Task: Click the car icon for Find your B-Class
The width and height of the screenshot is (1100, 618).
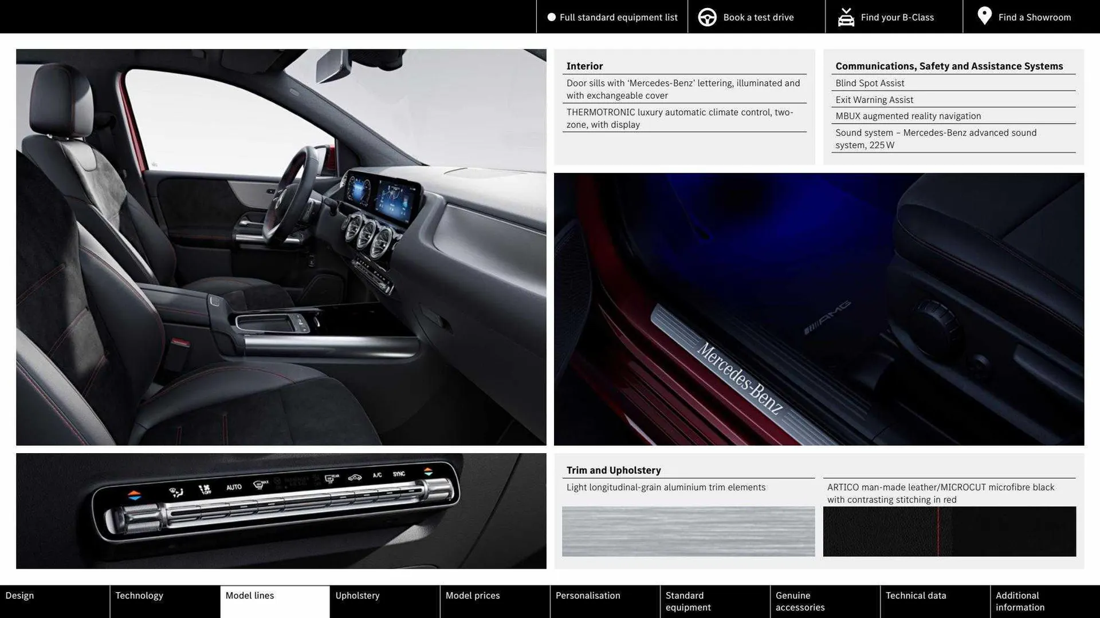Action: (x=846, y=17)
